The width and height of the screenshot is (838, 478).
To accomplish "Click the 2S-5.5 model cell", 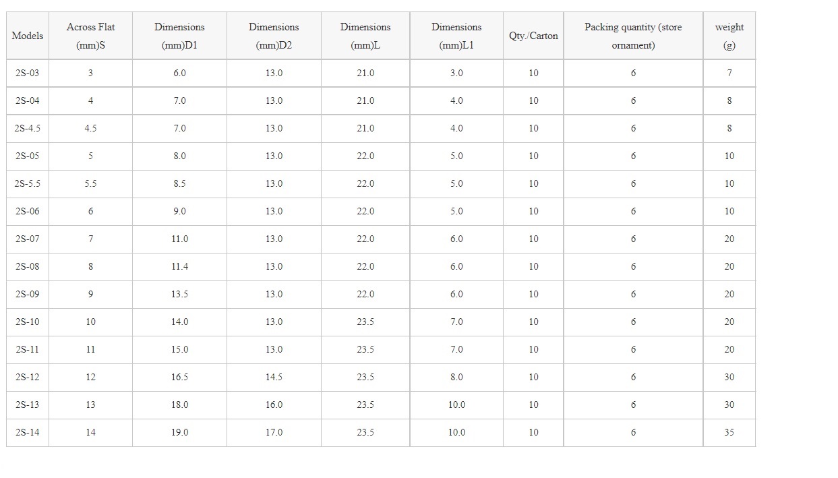I will pyautogui.click(x=28, y=183).
